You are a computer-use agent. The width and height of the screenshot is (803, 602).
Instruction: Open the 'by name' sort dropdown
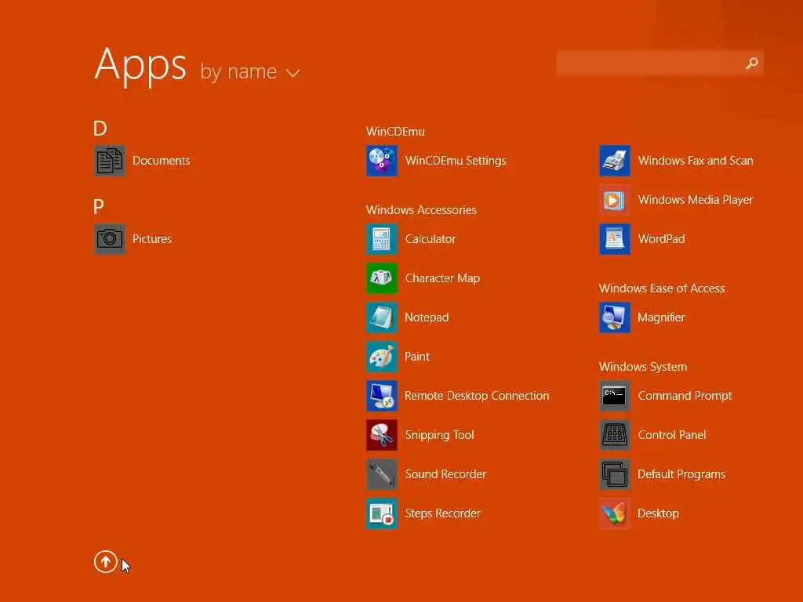pos(250,71)
